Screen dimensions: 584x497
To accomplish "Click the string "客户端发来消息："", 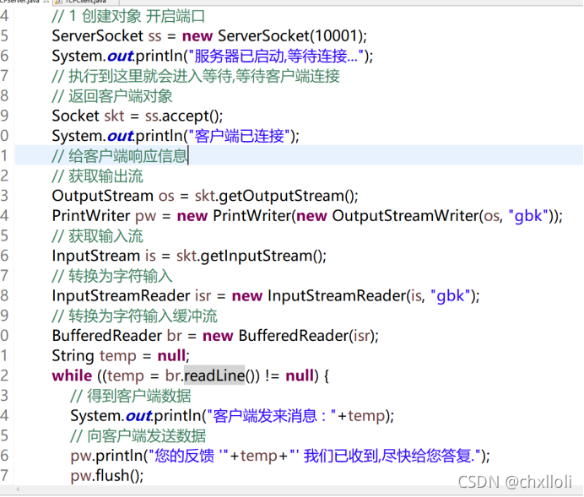I will [272, 416].
